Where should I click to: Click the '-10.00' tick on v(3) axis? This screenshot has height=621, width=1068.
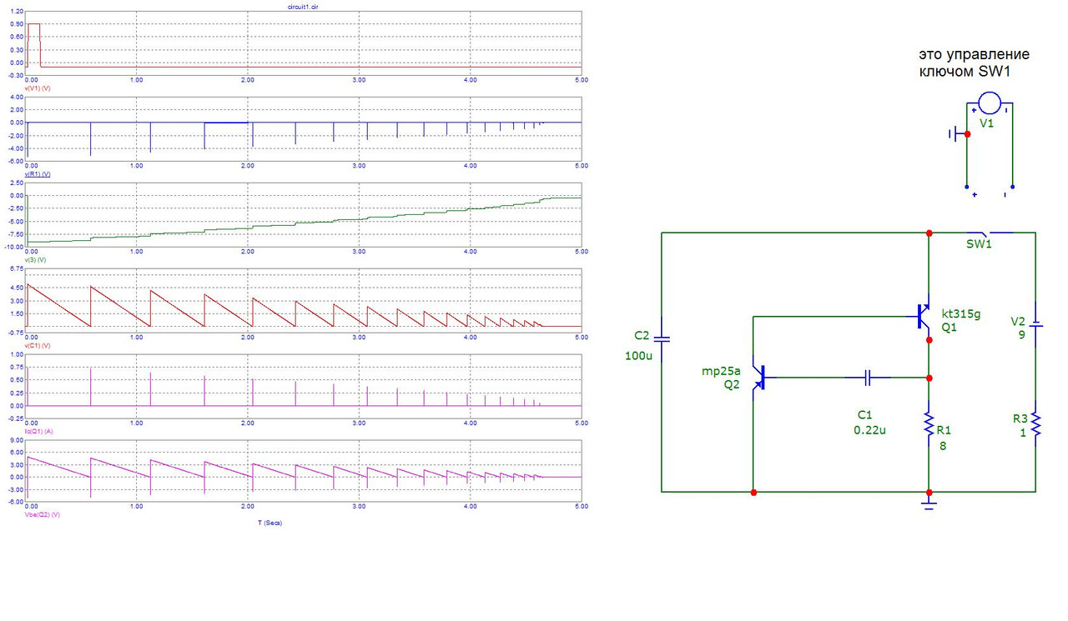(15, 248)
